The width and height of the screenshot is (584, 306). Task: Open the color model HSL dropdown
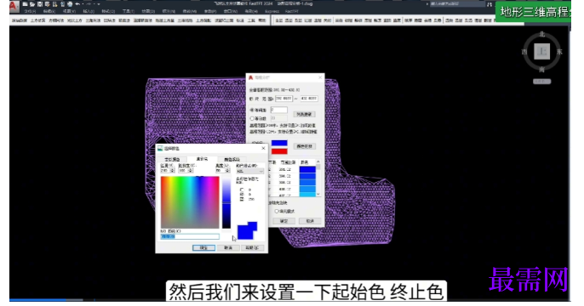point(250,171)
